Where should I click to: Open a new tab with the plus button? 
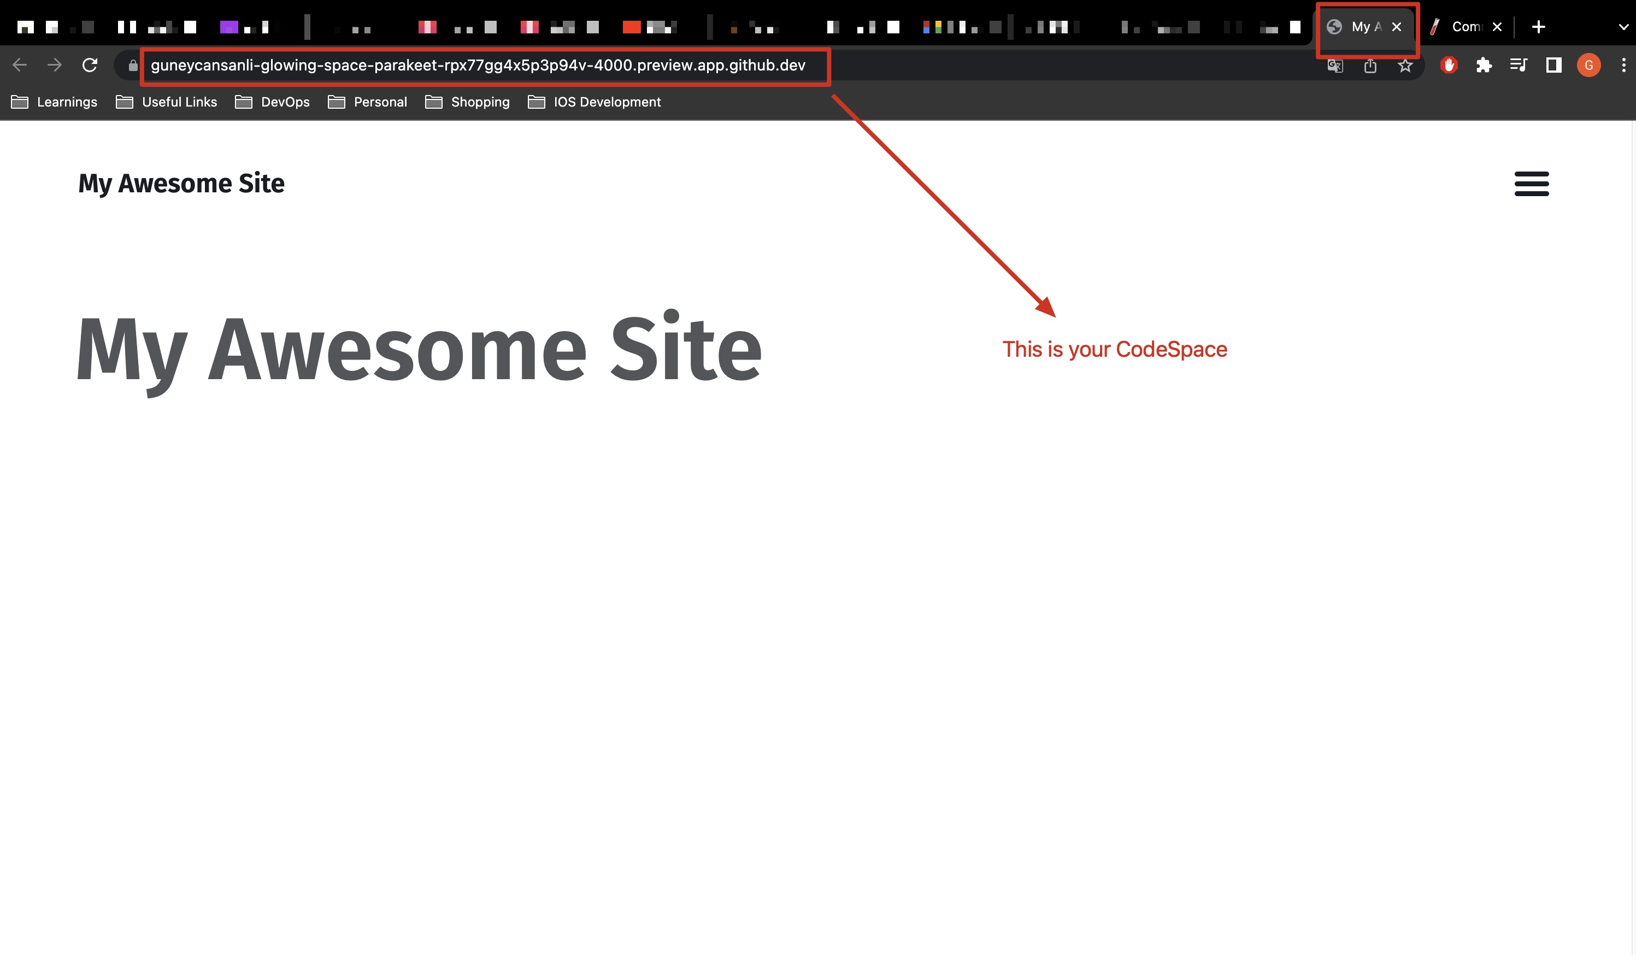click(x=1538, y=27)
